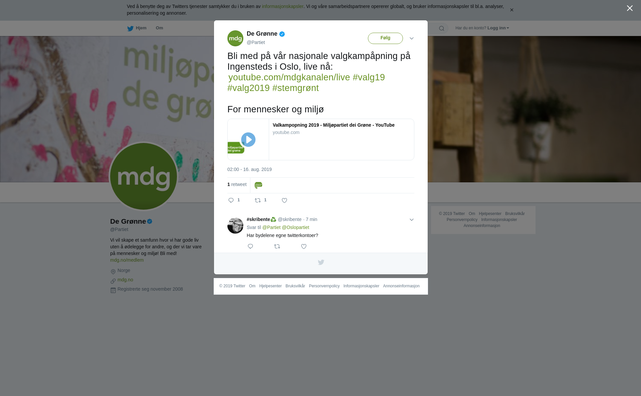
Task: Open the retweeter's avatar next to 1 retweet
Action: click(x=258, y=185)
